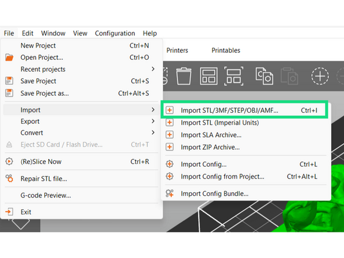Expand the Recent projects submenu arrow
The image size is (344, 258).
pyautogui.click(x=153, y=69)
